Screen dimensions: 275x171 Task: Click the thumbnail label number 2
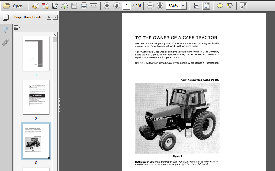pos(36,119)
